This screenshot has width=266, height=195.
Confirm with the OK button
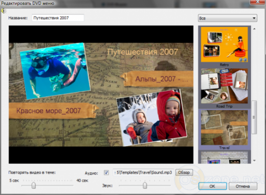click(212, 186)
